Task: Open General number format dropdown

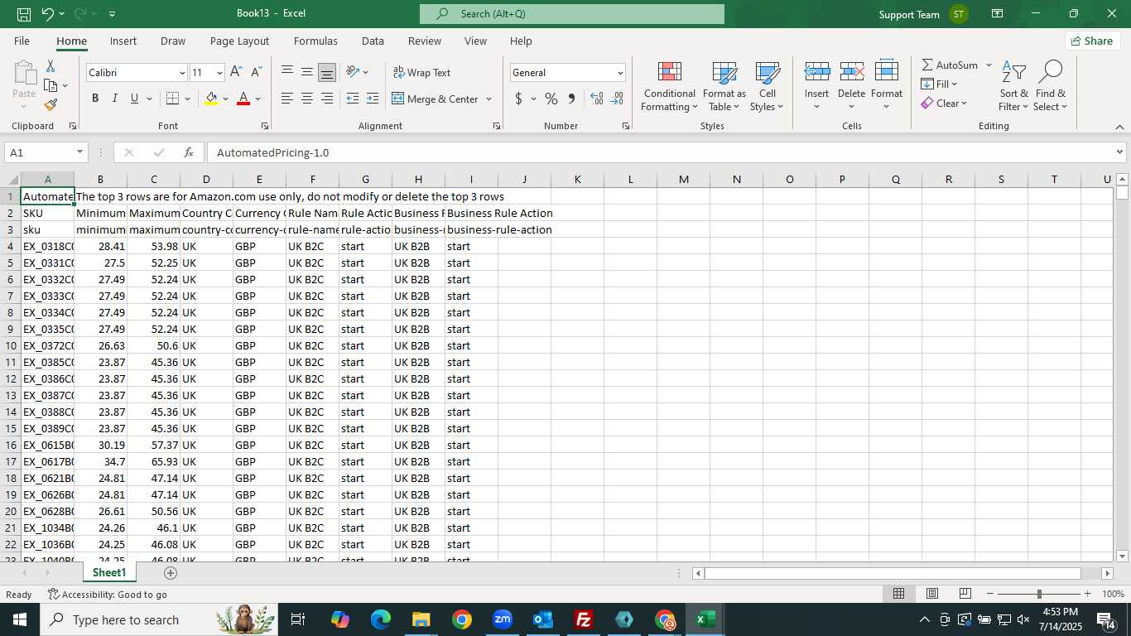Action: pos(619,73)
